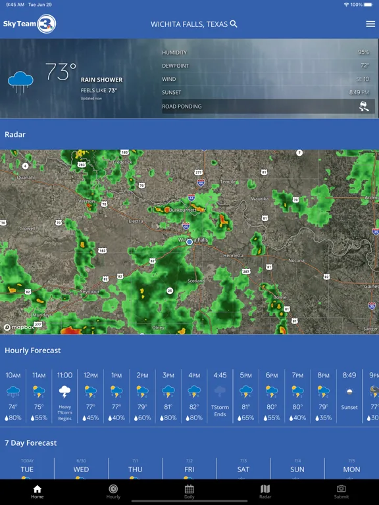This screenshot has width=379, height=505.
Task: Tap the Vernon label on the map
Action: 87,201
